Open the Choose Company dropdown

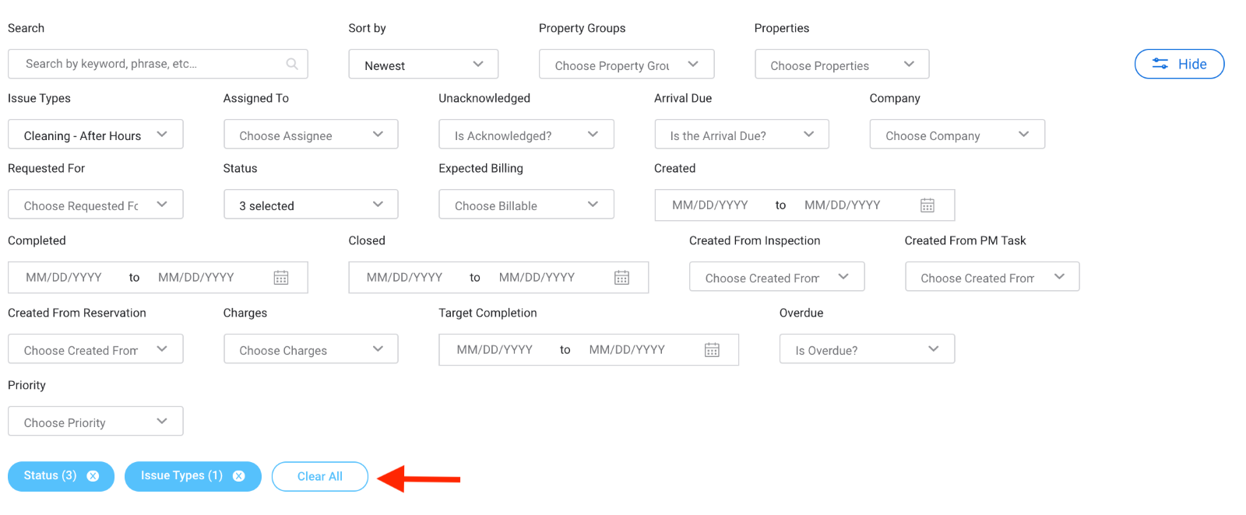957,135
